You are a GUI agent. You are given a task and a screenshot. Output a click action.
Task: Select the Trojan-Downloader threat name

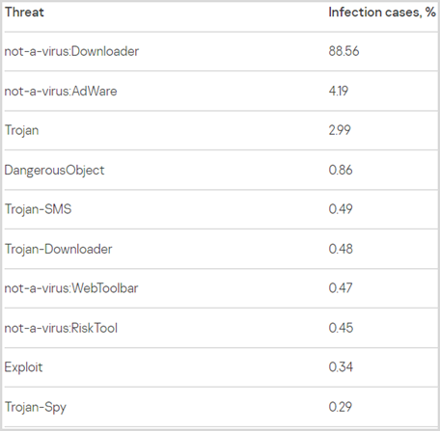(x=58, y=250)
